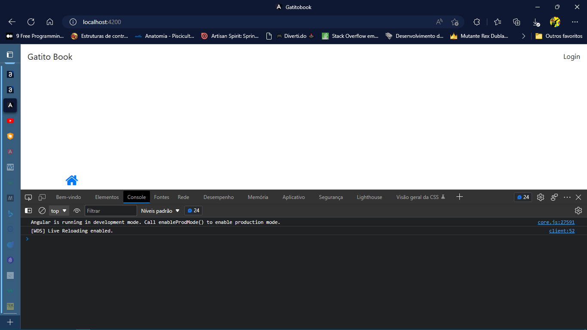Switch to TEK vertical tab
587x330 pixels.
click(x=10, y=306)
